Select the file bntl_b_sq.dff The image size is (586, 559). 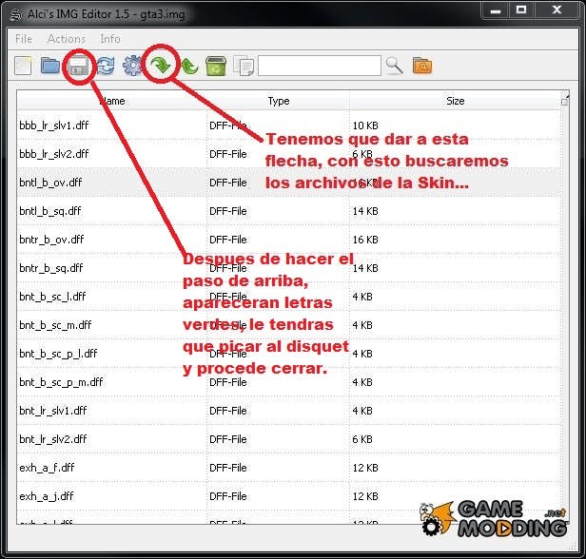coord(50,211)
